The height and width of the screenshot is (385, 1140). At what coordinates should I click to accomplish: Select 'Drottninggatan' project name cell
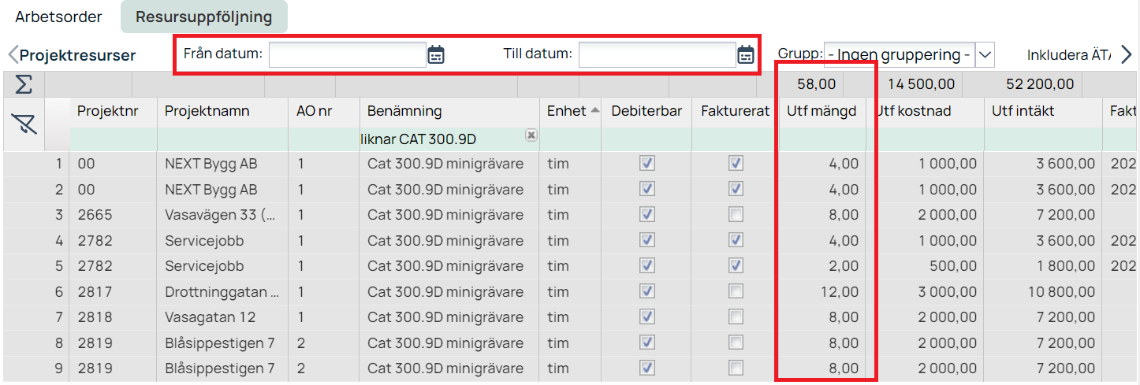[x=222, y=292]
